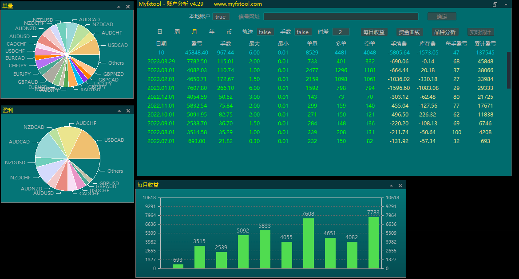Click the Others label in 单量 pie

pyautogui.click(x=116, y=63)
